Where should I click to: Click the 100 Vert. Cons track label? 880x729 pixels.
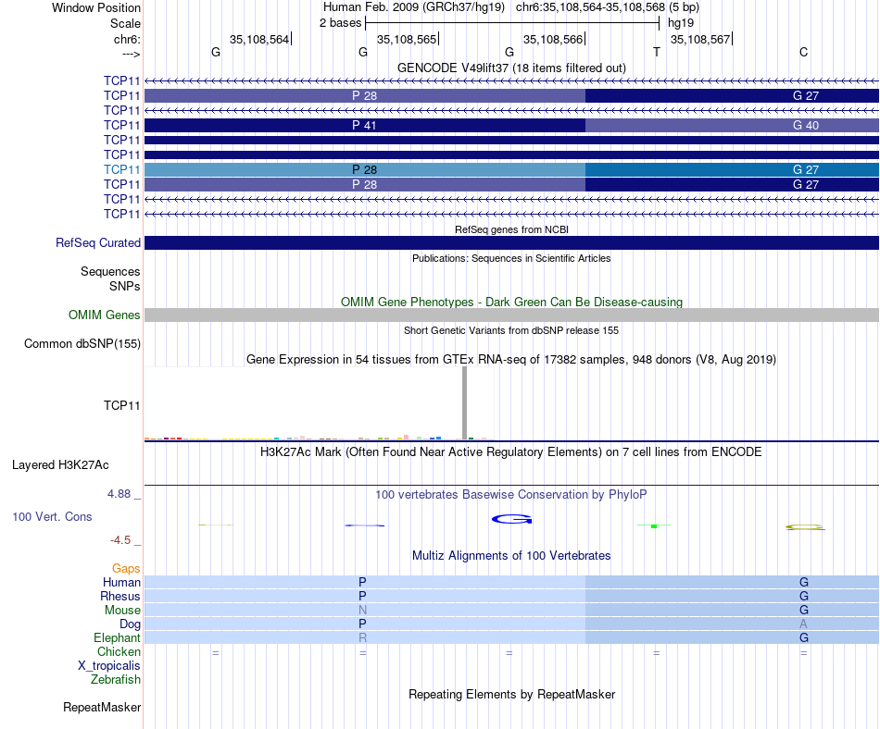[52, 516]
